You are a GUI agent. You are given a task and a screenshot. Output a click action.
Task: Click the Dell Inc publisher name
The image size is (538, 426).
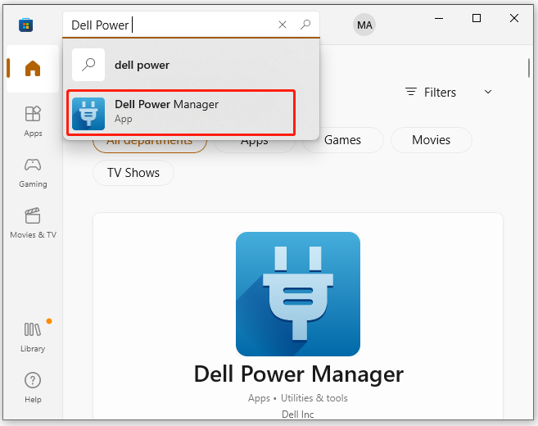(298, 415)
